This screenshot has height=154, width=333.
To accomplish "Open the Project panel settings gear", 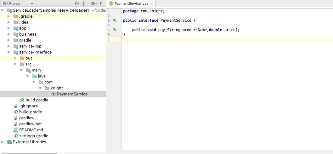I will coord(93,3).
